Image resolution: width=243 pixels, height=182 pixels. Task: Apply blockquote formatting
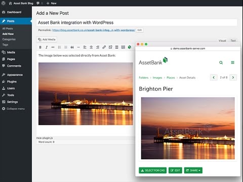(x=72, y=48)
